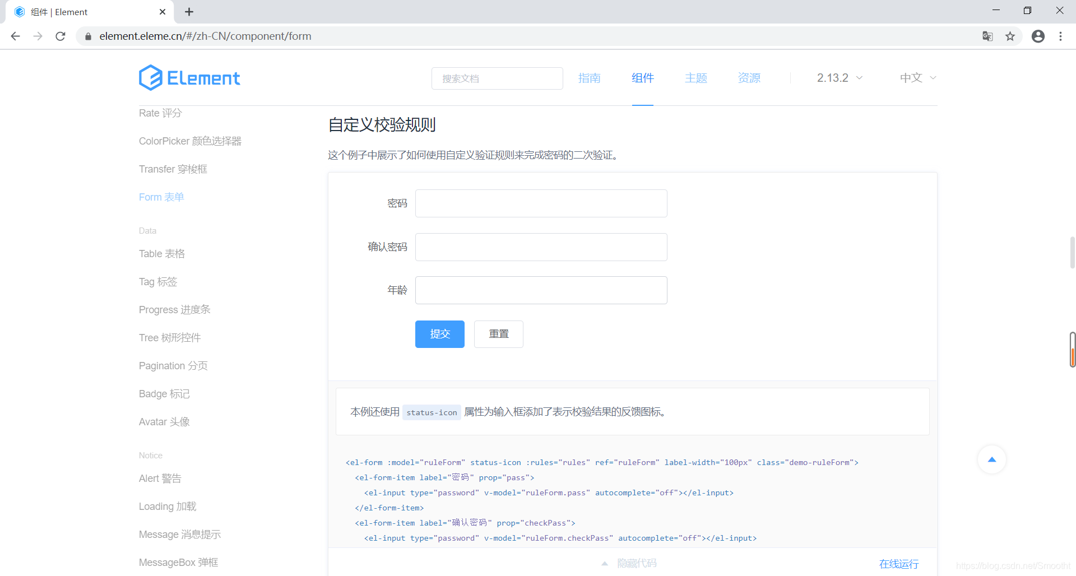Image resolution: width=1076 pixels, height=576 pixels.
Task: Focus the 搜索文档 search box
Action: [497, 78]
